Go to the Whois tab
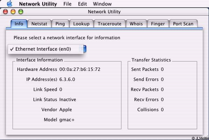 pyautogui.click(x=136, y=24)
